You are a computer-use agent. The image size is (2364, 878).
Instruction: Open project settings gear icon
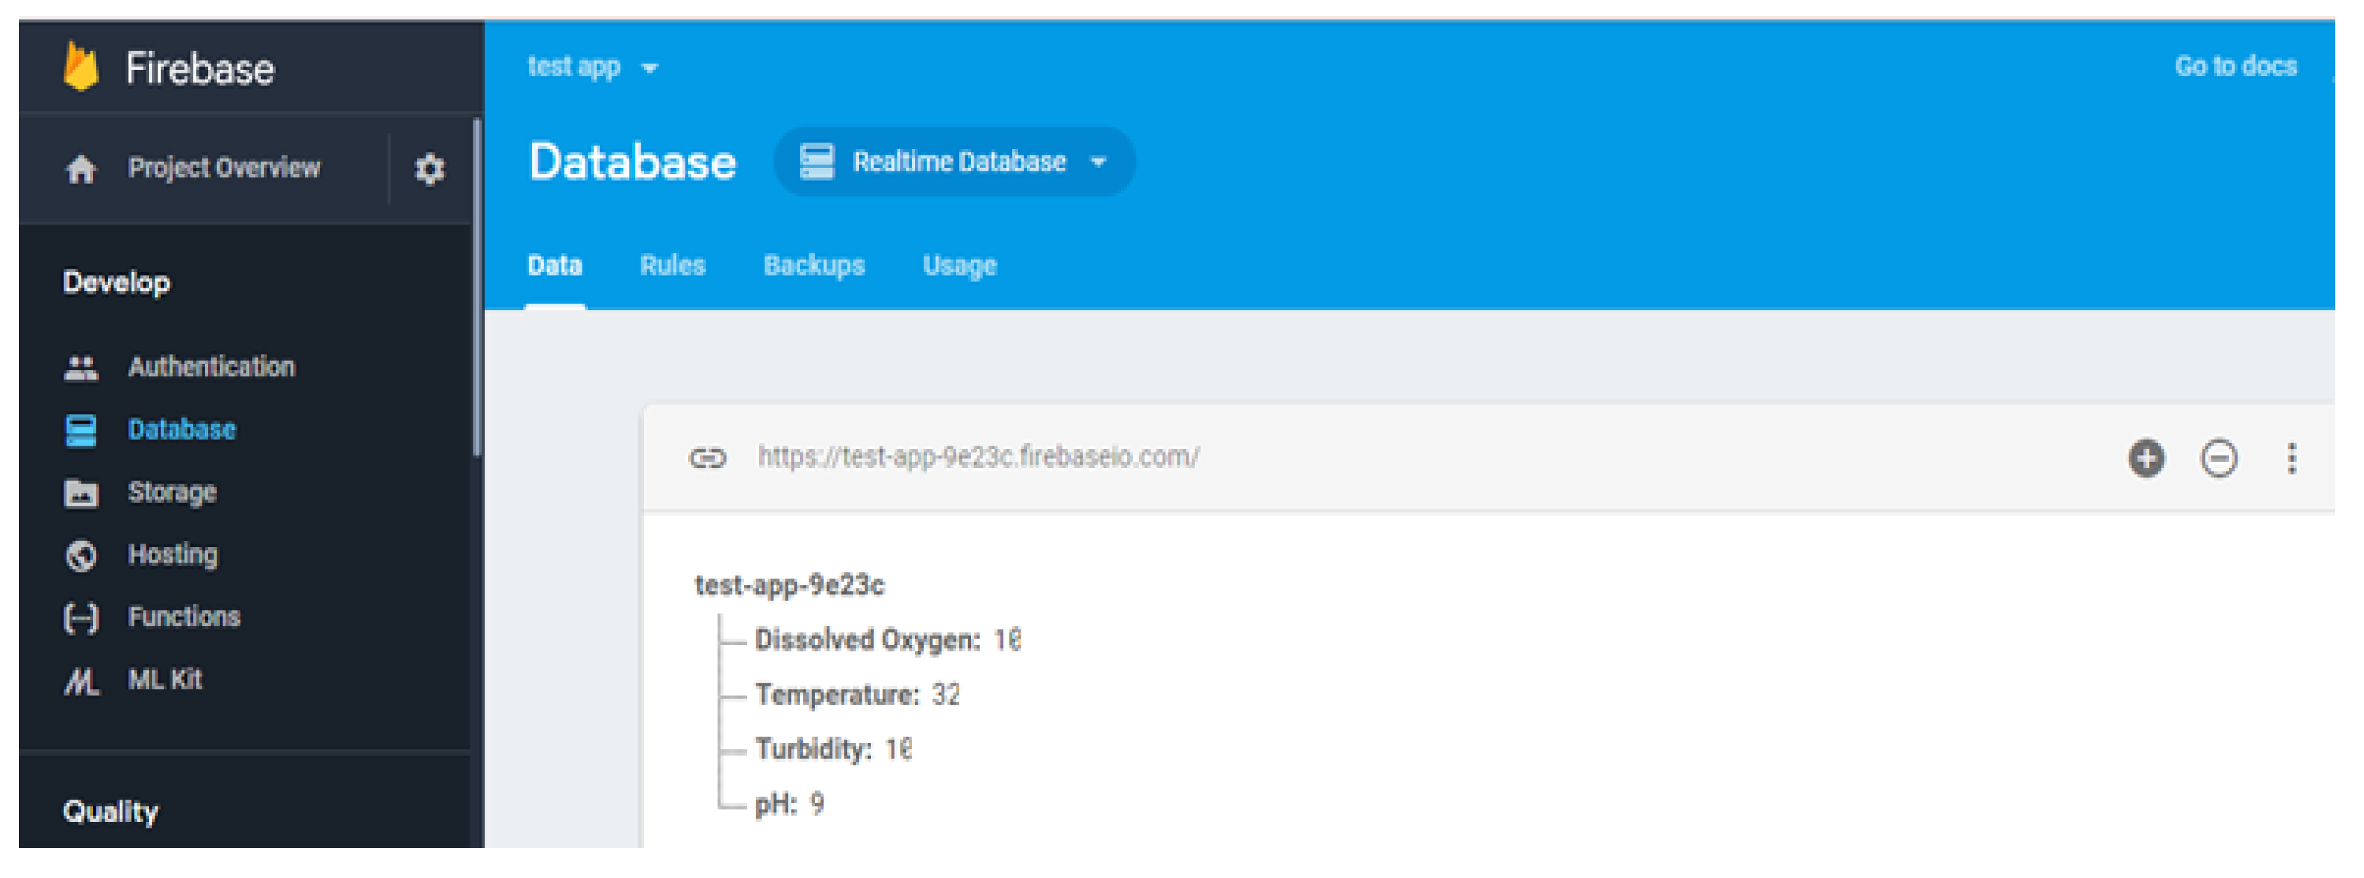(x=430, y=169)
